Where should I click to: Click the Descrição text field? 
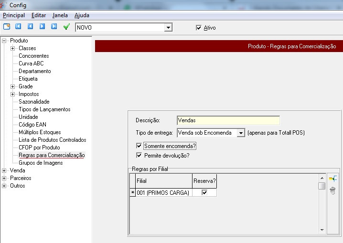(x=228, y=120)
